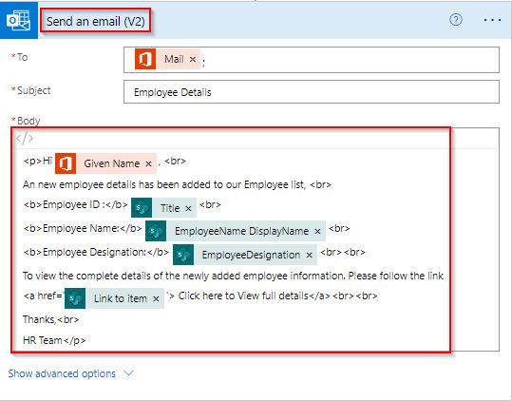Select the Link to item token

(114, 298)
